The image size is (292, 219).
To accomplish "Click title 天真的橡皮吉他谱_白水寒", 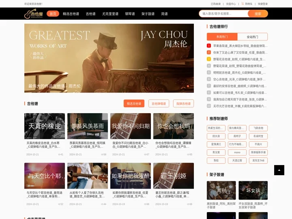I will 43,145.
